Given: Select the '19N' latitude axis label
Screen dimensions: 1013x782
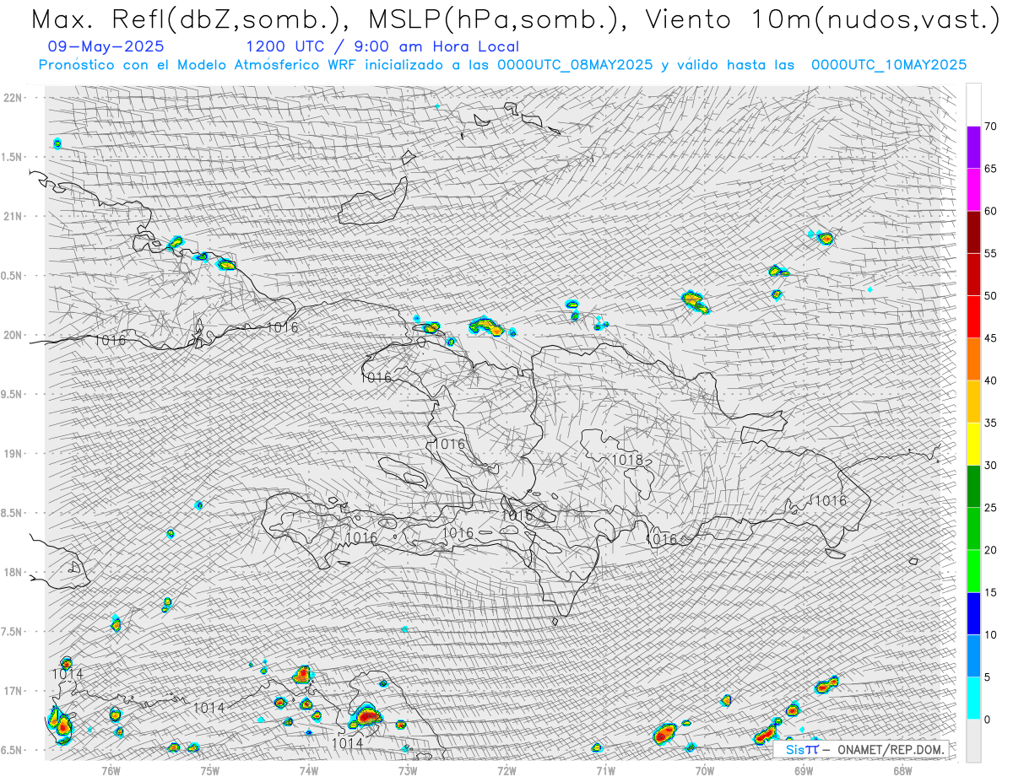Looking at the screenshot, I should point(12,454).
